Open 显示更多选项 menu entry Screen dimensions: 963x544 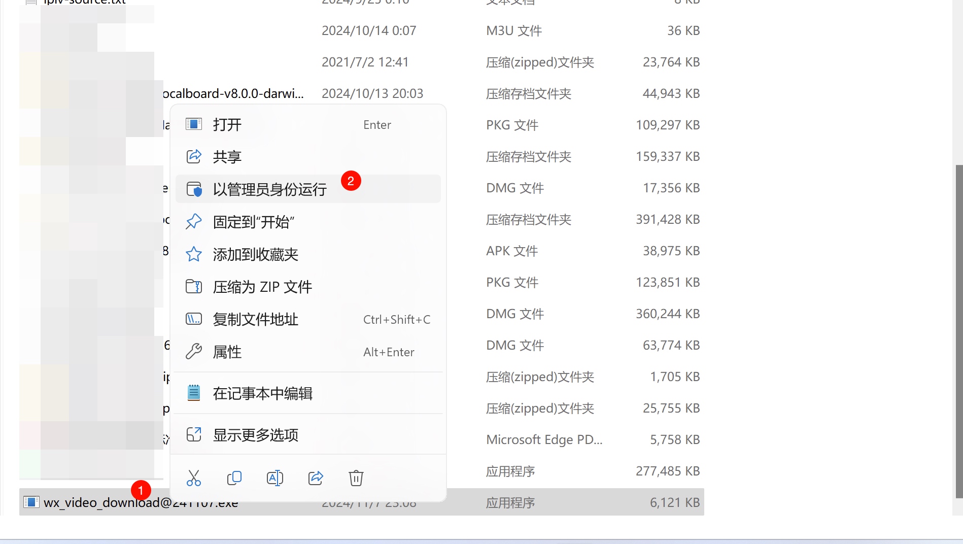308,435
